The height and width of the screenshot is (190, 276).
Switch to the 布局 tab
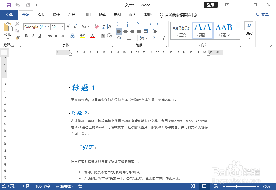click(72, 15)
